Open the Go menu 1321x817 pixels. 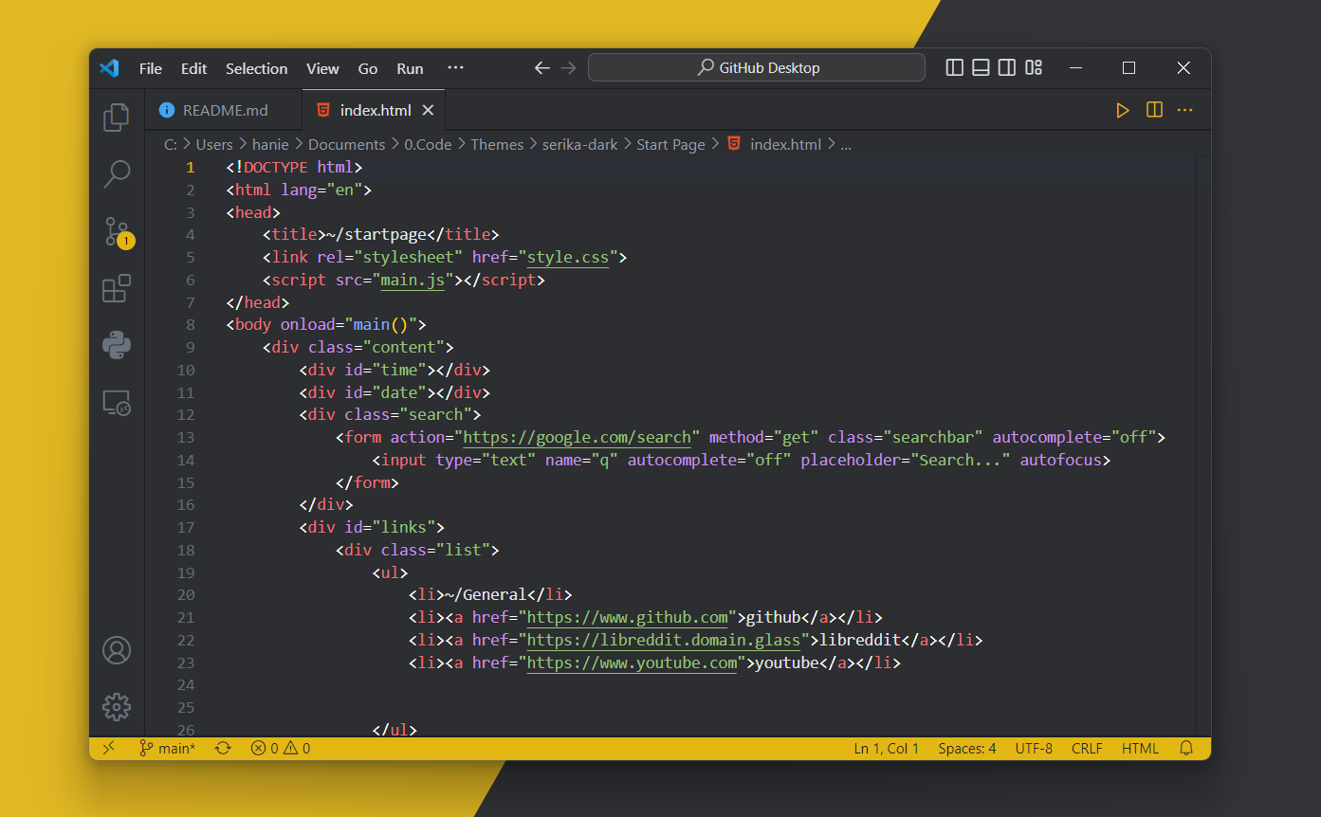pos(368,68)
